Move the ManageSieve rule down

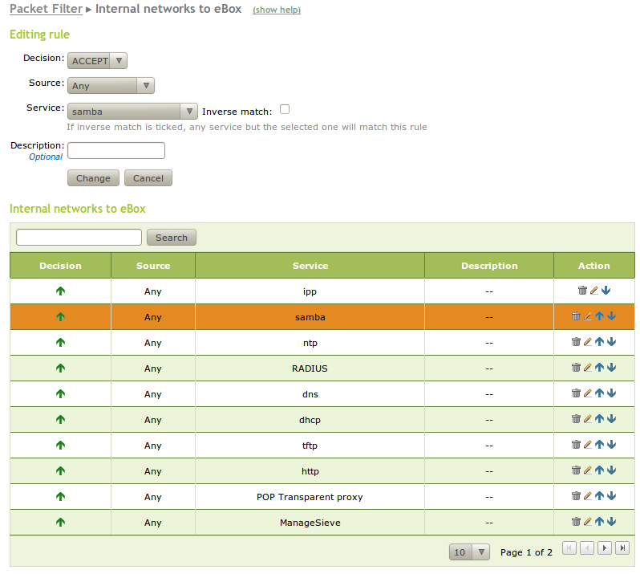point(611,522)
